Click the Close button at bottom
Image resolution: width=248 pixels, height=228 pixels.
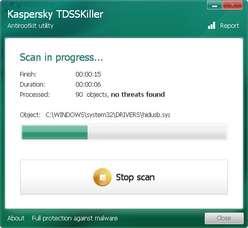pos(224,218)
